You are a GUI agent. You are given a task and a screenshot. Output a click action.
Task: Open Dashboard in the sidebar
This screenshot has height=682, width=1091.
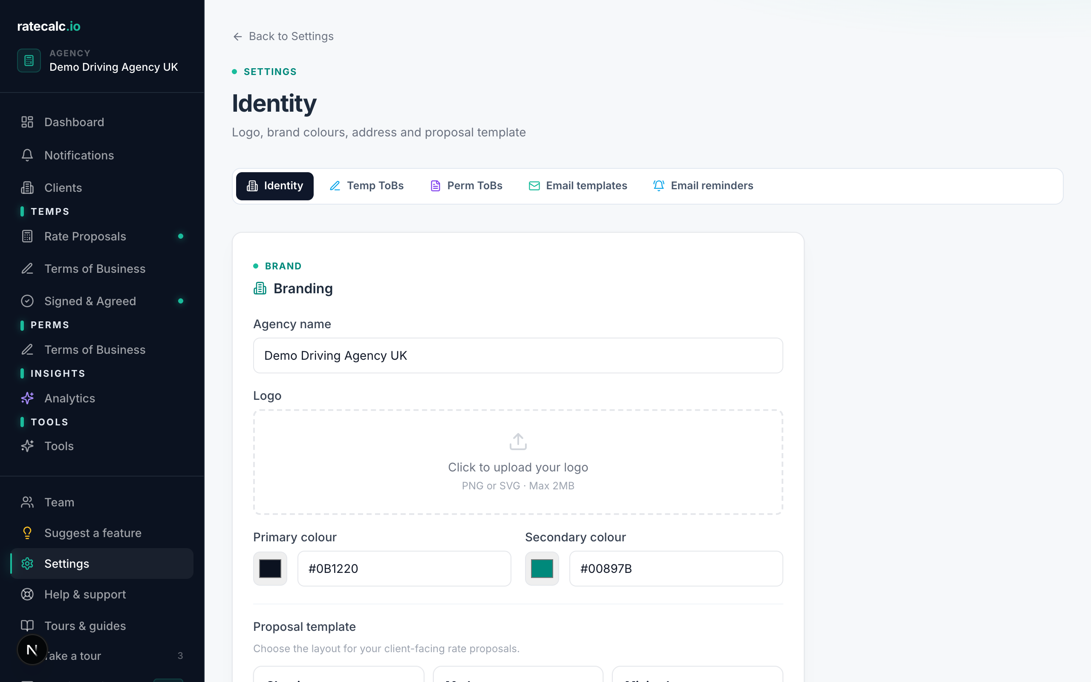click(102, 122)
